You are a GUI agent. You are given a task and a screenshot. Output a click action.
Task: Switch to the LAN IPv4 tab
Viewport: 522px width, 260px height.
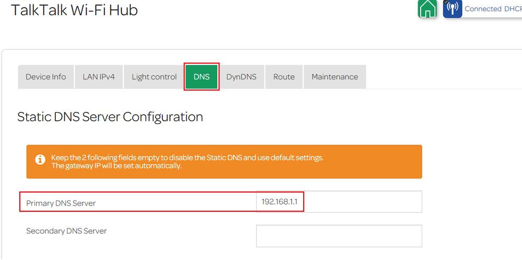[x=99, y=77]
